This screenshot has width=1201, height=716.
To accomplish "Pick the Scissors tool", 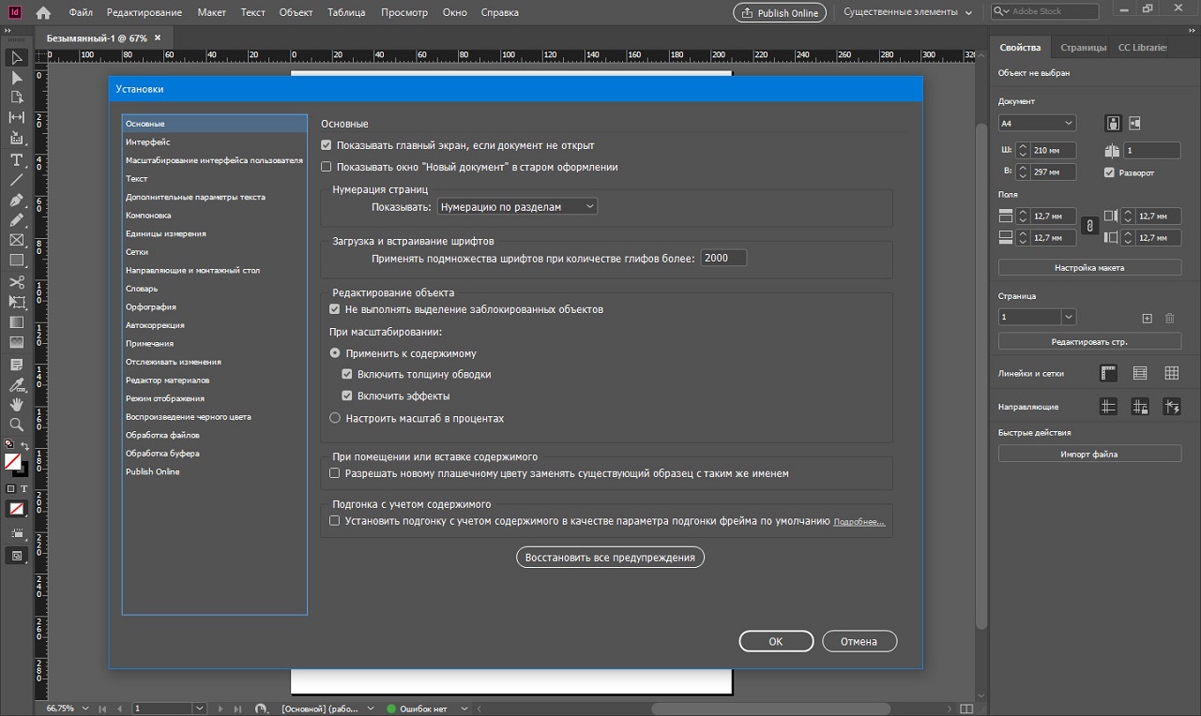I will (16, 281).
